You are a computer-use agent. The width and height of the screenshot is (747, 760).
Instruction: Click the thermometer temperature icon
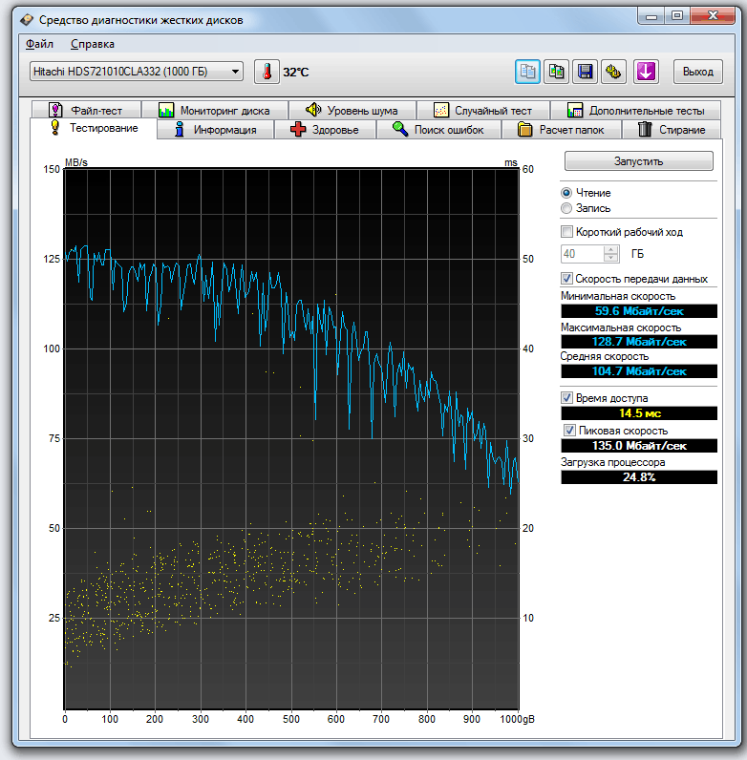[x=266, y=72]
